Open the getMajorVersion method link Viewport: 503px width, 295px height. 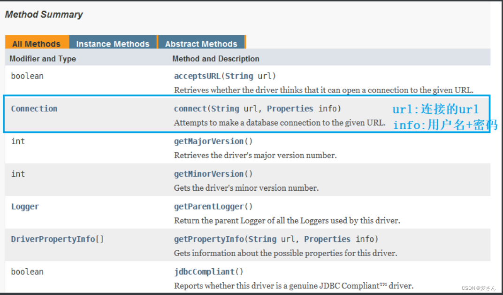208,141
